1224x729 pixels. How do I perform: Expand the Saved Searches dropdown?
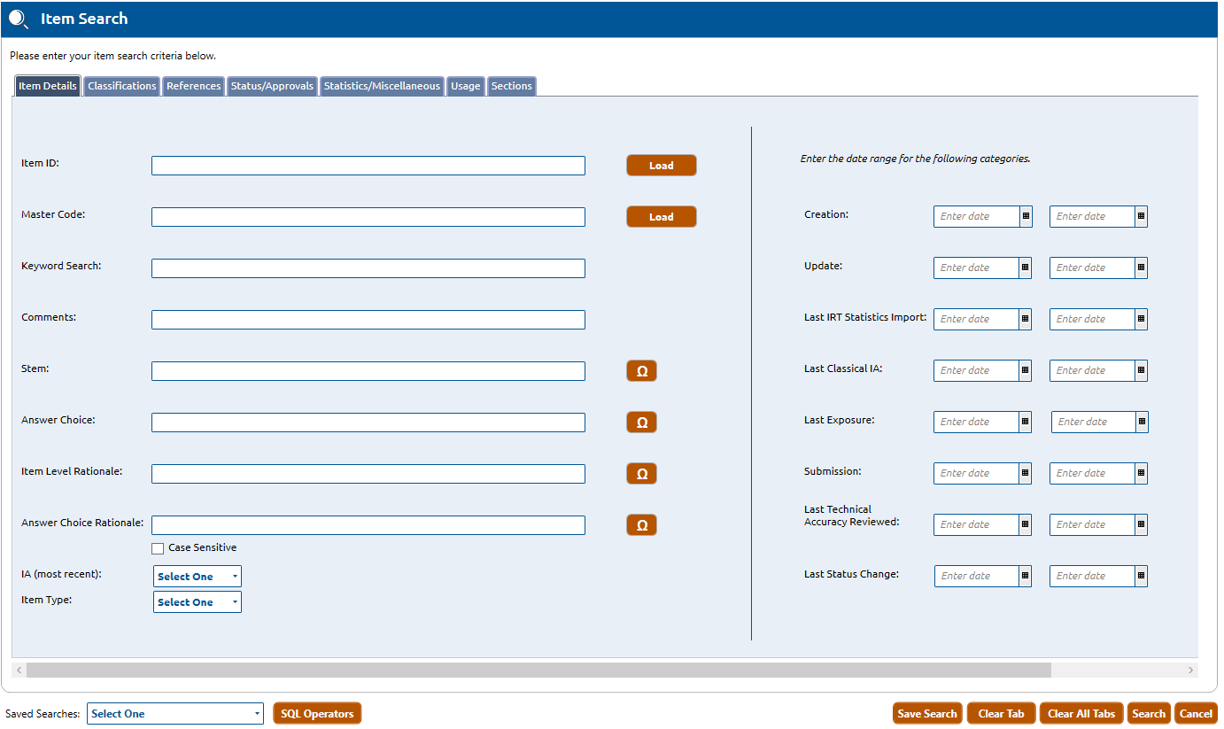click(174, 714)
